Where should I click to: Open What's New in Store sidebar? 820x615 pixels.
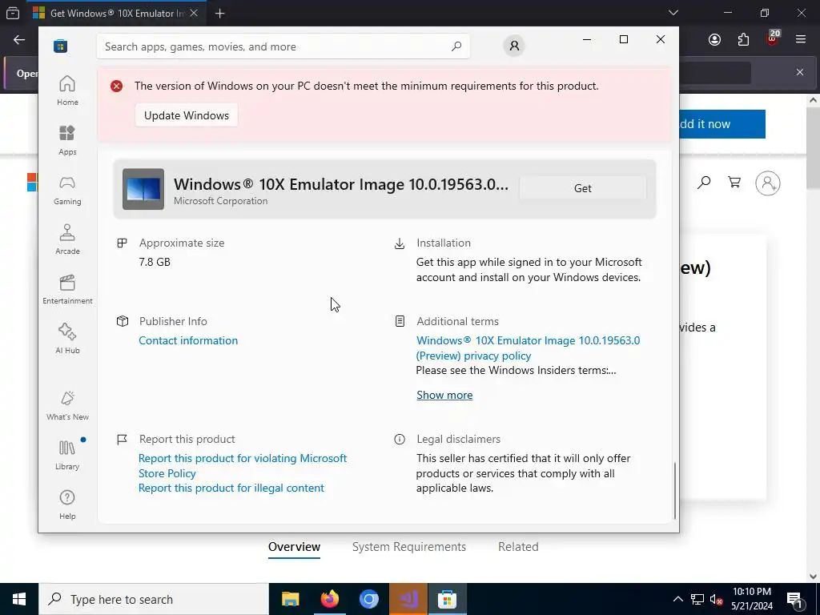coord(67,406)
